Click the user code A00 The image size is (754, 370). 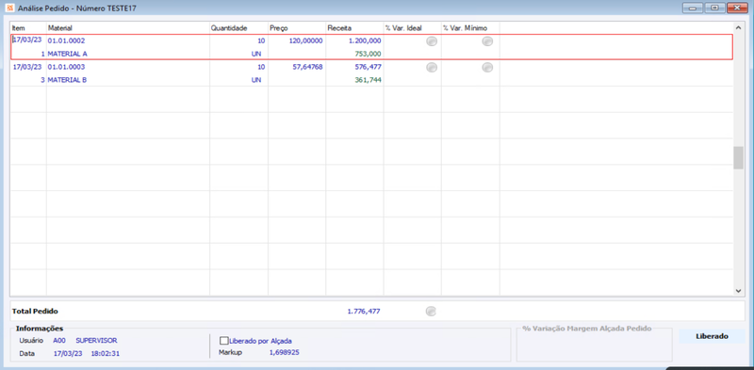pyautogui.click(x=58, y=340)
